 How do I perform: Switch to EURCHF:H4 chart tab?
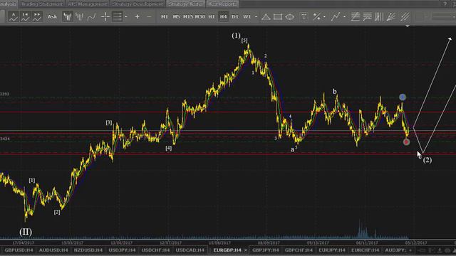click(365, 250)
